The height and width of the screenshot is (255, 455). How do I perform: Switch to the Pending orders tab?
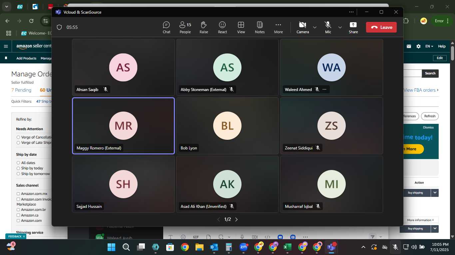point(21,90)
